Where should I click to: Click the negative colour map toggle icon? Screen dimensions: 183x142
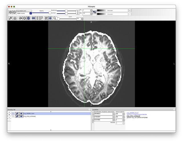95,12
